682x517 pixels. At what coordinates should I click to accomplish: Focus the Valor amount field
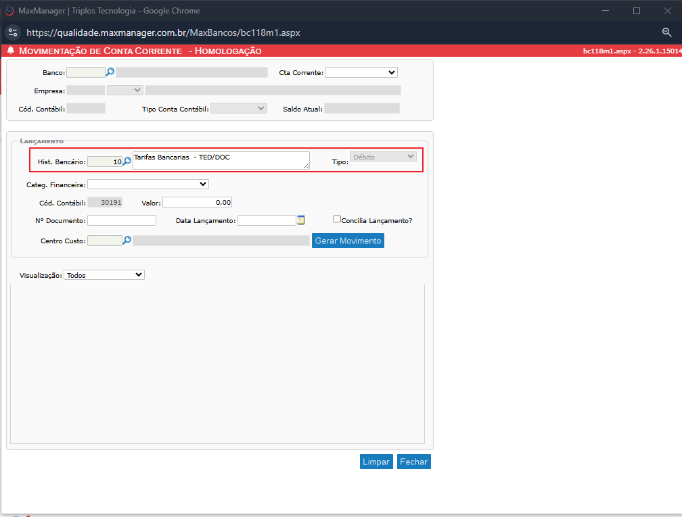[x=197, y=203]
